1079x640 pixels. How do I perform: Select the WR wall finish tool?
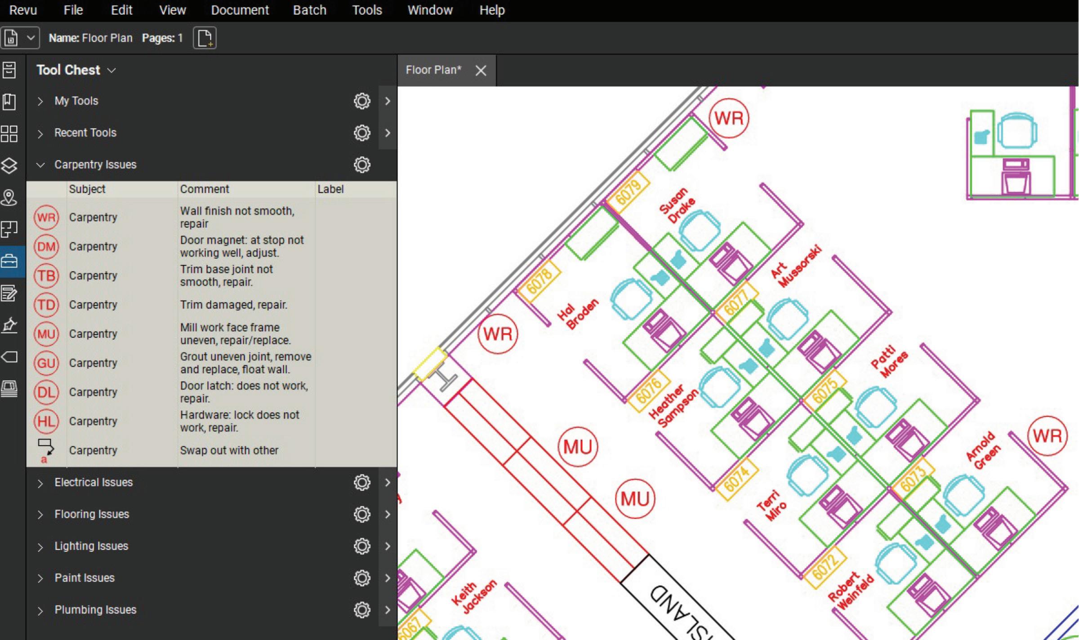(46, 218)
